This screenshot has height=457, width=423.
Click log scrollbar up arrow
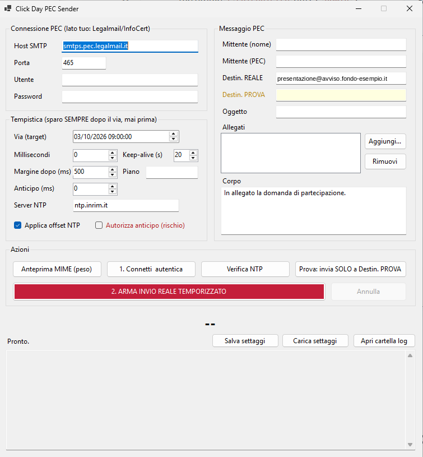(410, 356)
